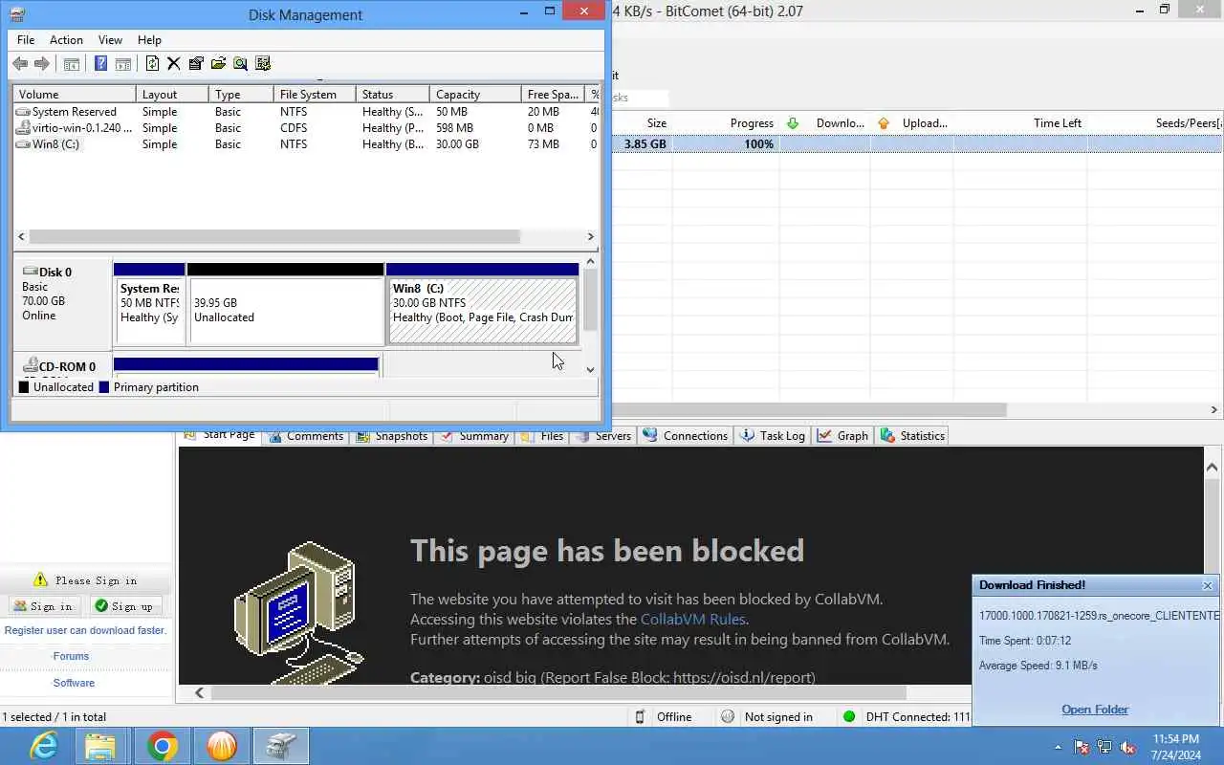Select the Win8 (C:) volume row
This screenshot has height=765, width=1224.
pyautogui.click(x=306, y=144)
